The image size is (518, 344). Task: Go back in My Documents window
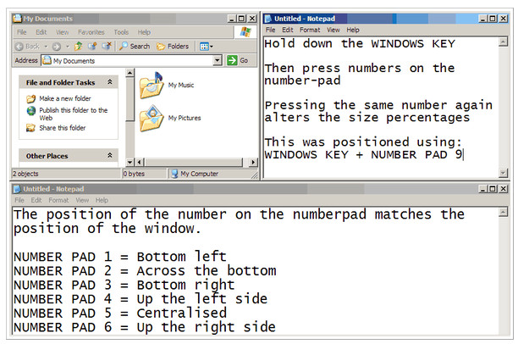(x=27, y=47)
